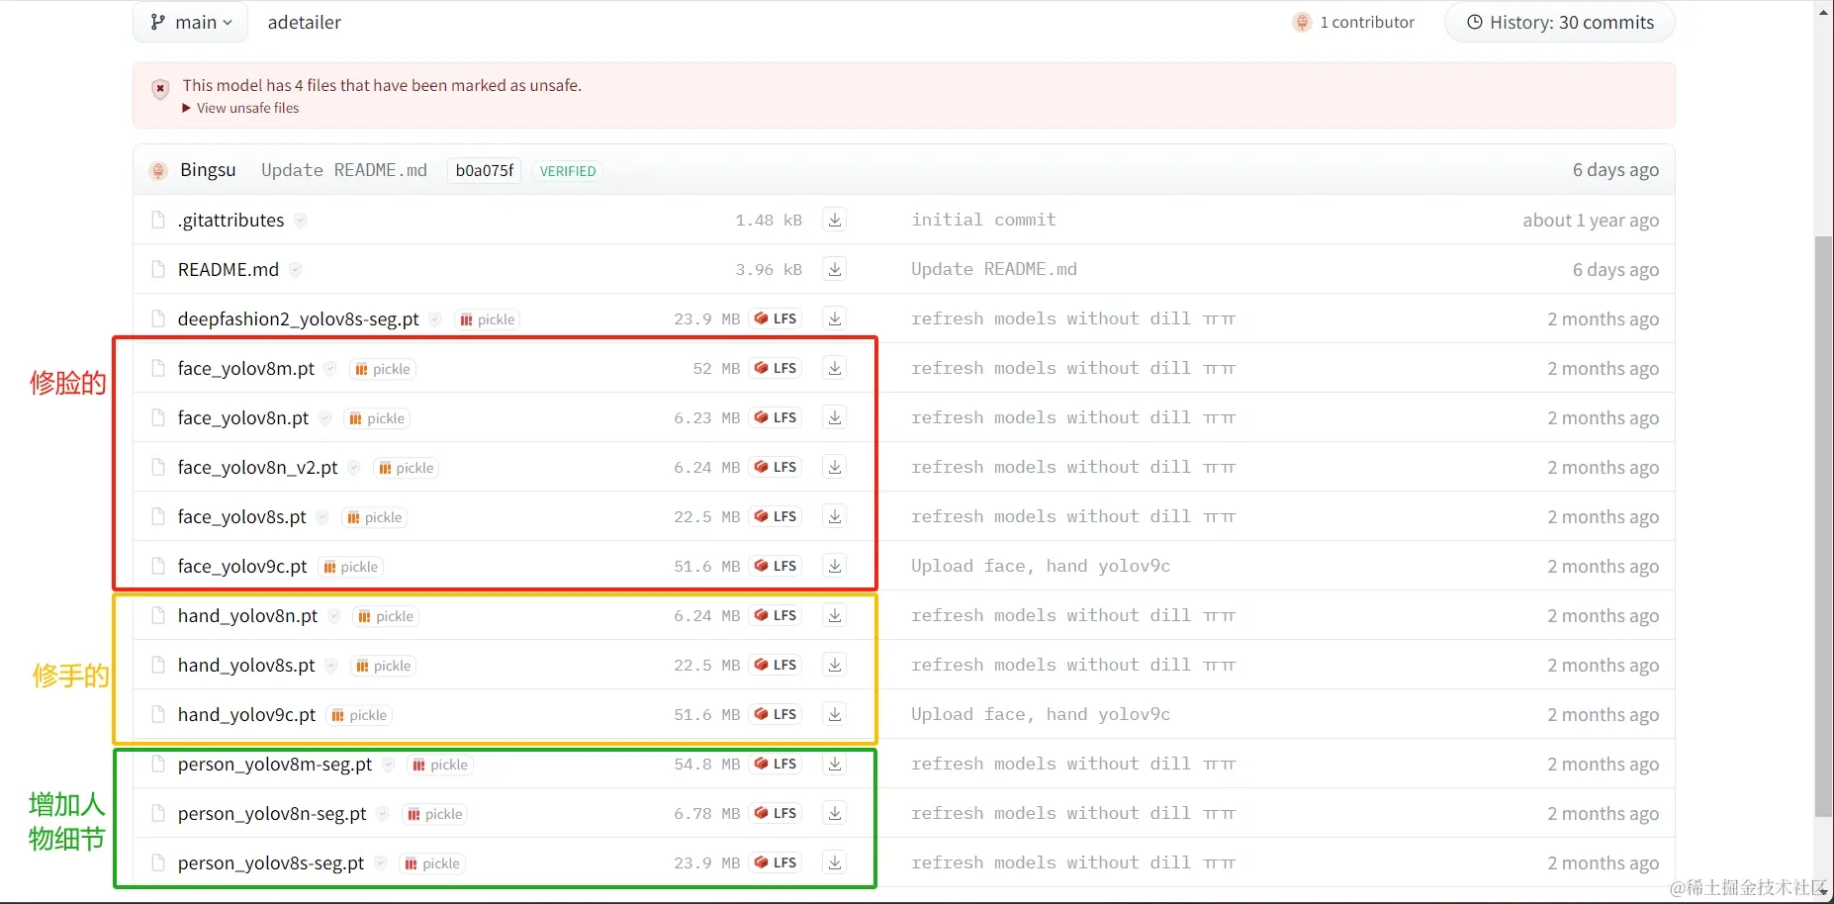Screen dimensions: 1834x904
Task: Download README.md via its download icon
Action: (835, 269)
